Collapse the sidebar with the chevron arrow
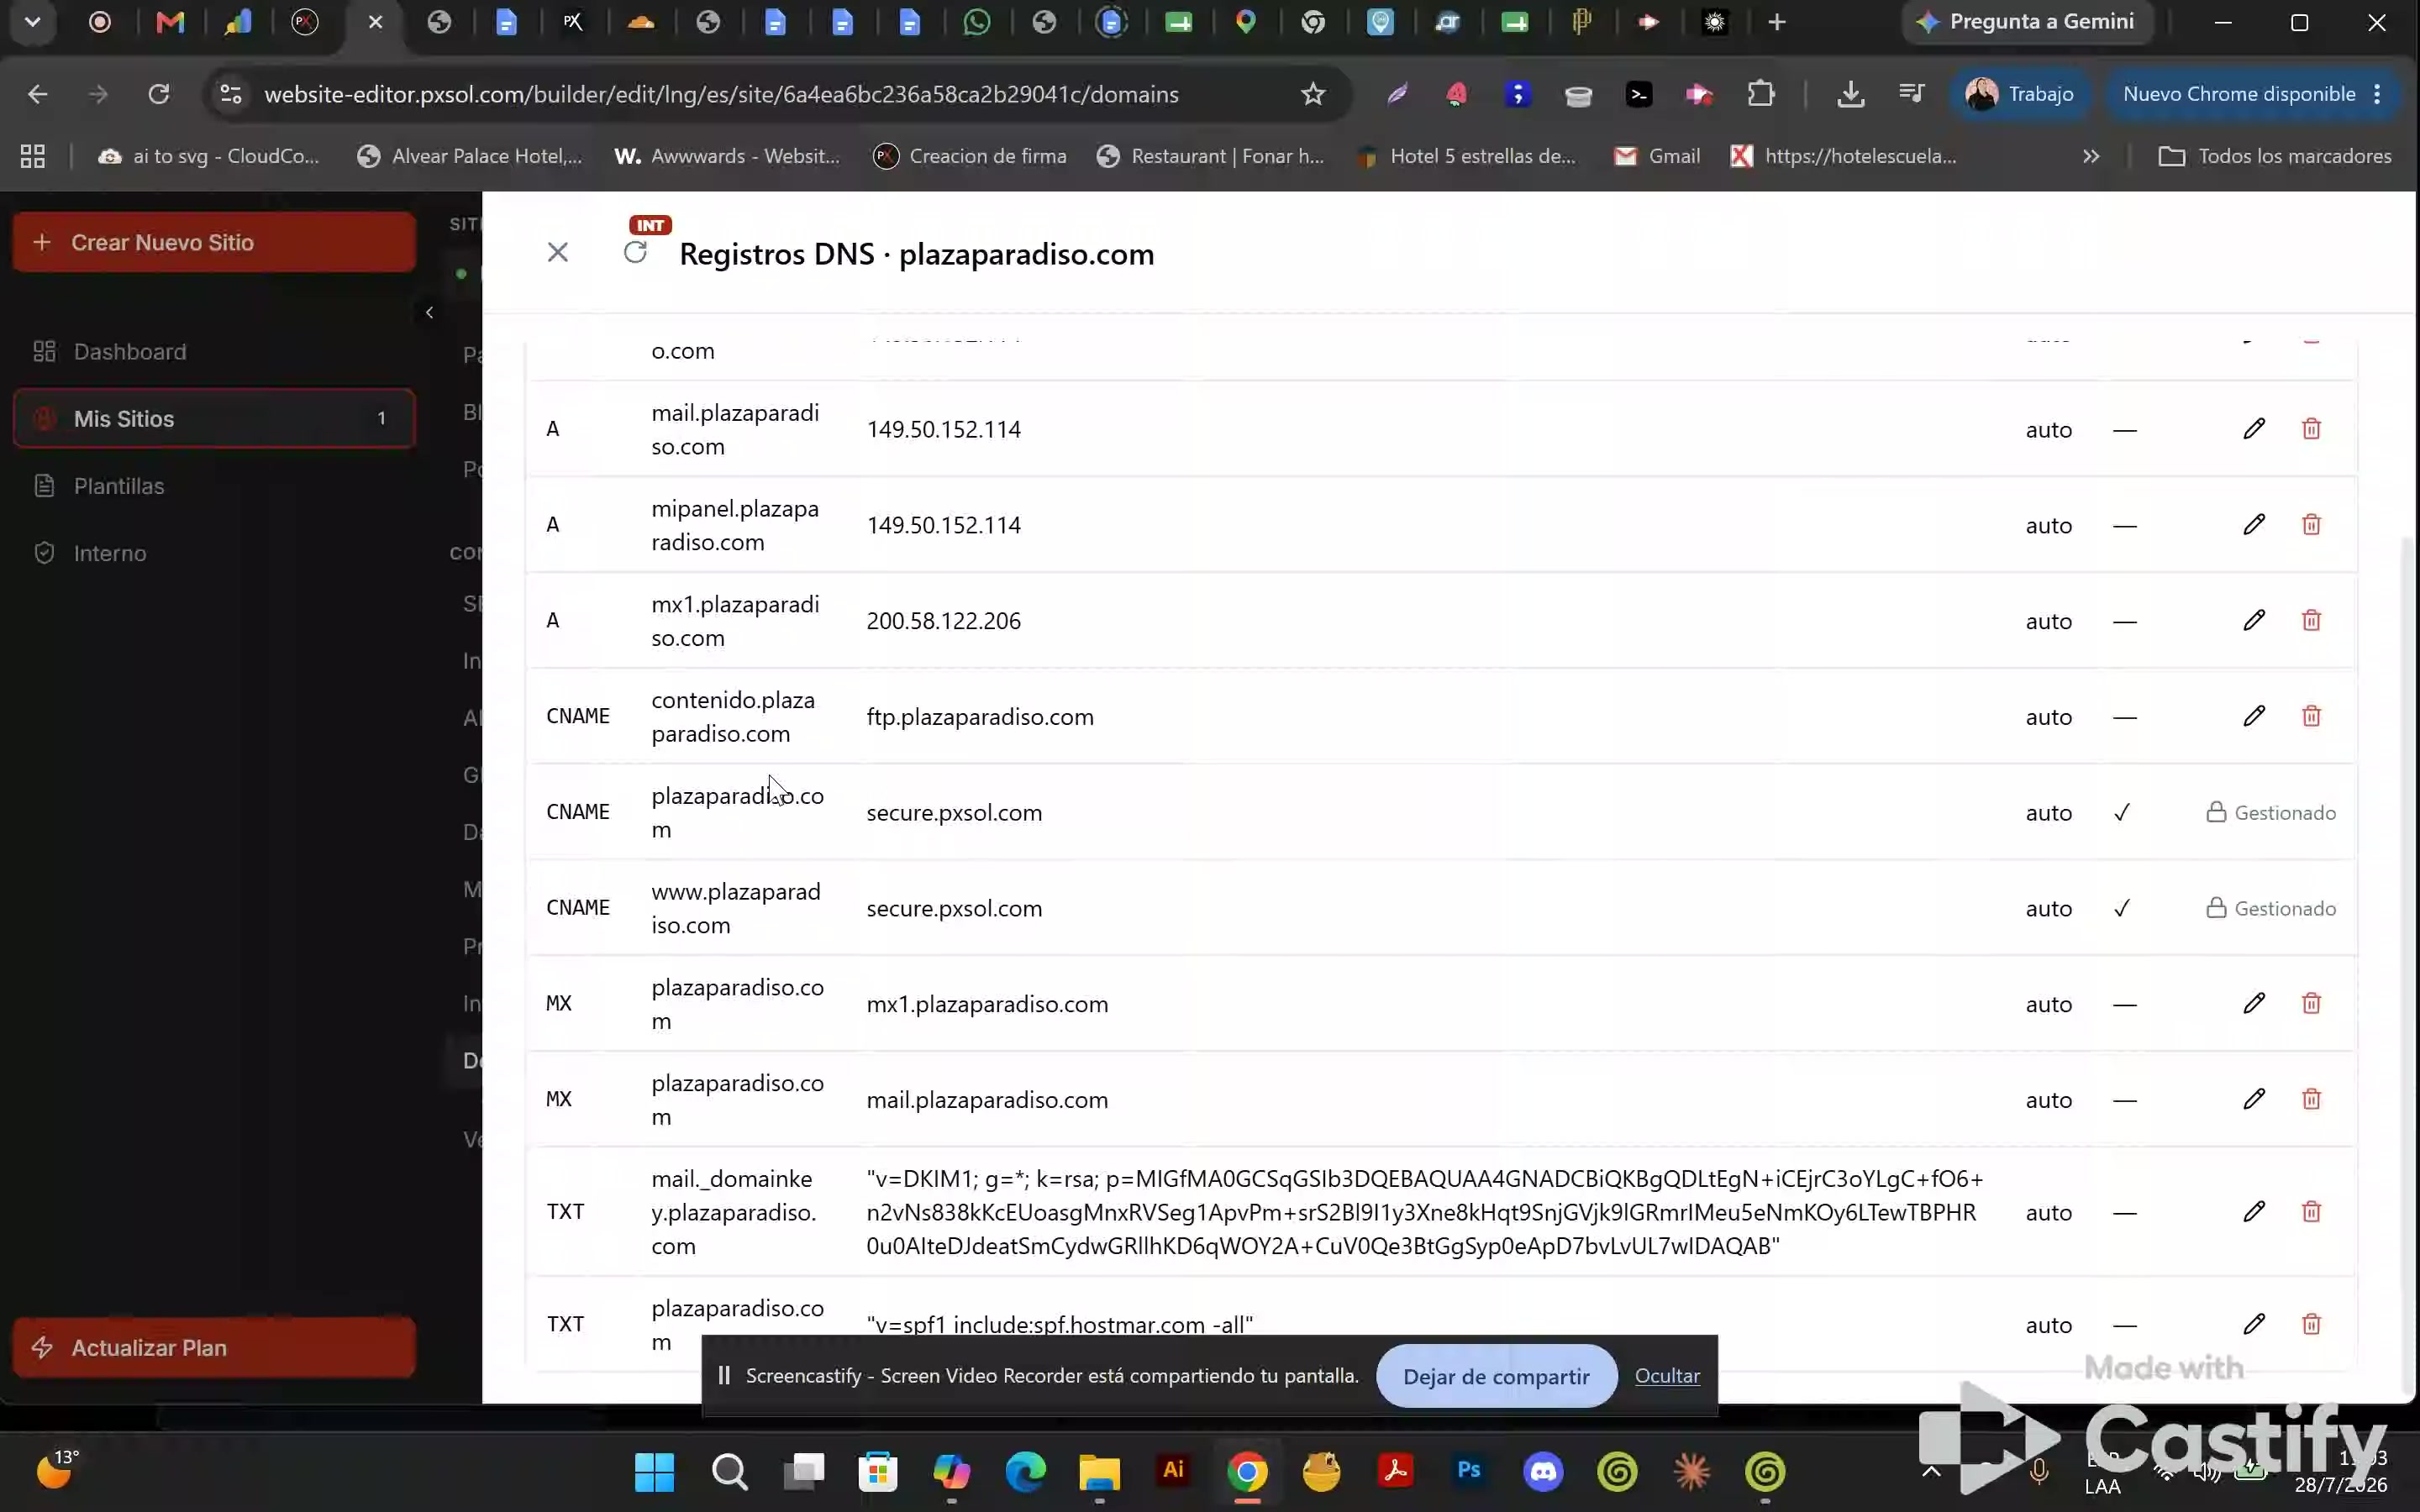2420x1512 pixels. point(429,313)
